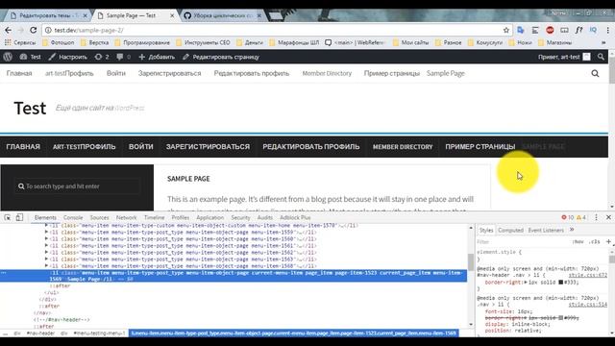Show more Styles pane tabs chevron

(572, 230)
